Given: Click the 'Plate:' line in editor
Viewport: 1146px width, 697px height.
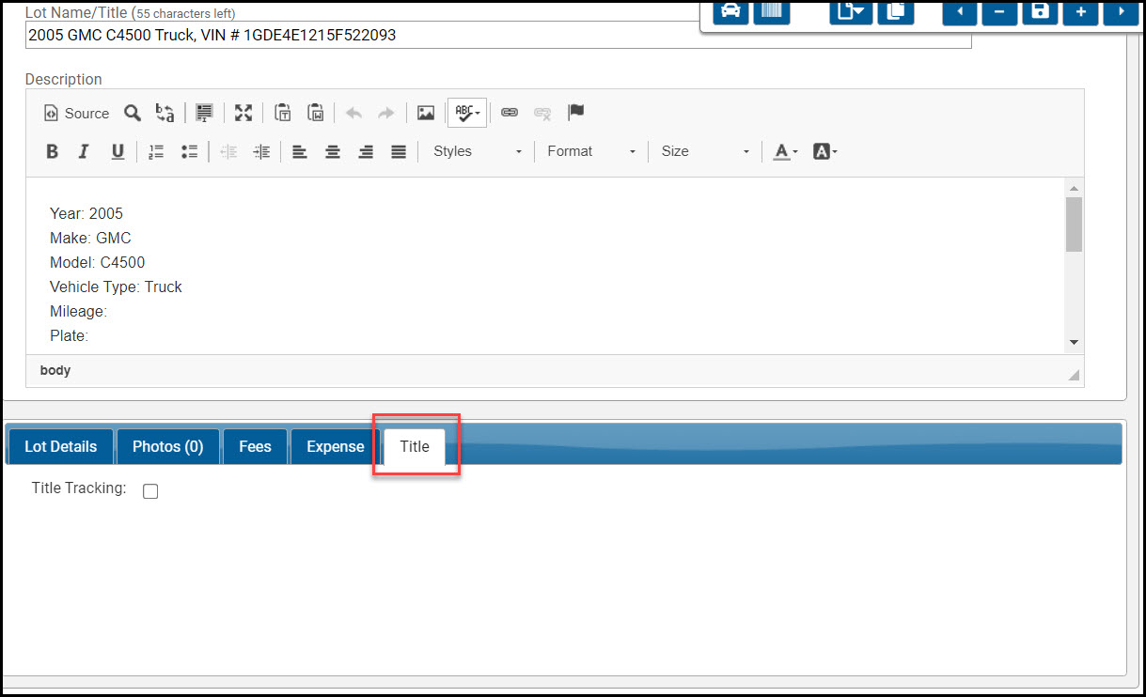Looking at the screenshot, I should [69, 335].
